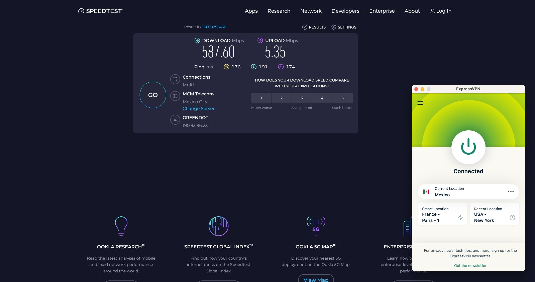Image resolution: width=535 pixels, height=282 pixels.
Task: Click the Connections multi icon
Action: coord(175,79)
